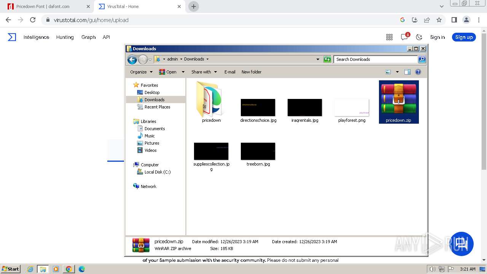Go back in Chrome browser
Image resolution: width=487 pixels, height=274 pixels.
[x=8, y=20]
